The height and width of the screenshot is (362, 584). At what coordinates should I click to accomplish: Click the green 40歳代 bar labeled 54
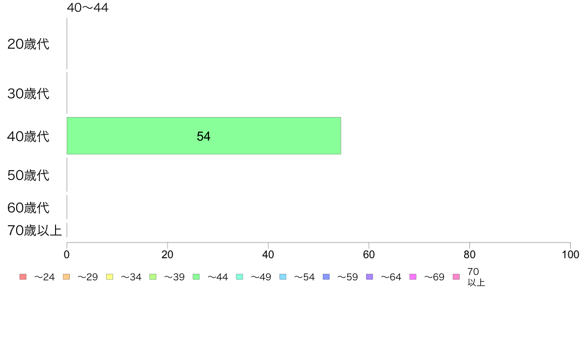(204, 136)
